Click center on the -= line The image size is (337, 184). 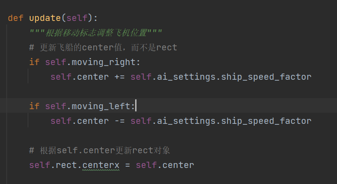coord(93,121)
